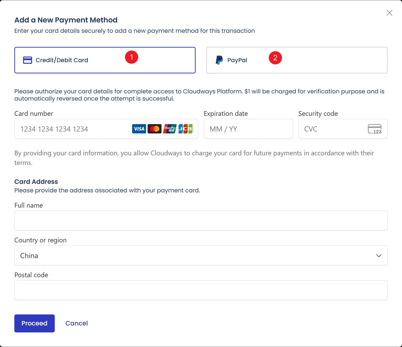Image resolution: width=402 pixels, height=347 pixels.
Task: Close the payment dialog with X
Action: 389,13
